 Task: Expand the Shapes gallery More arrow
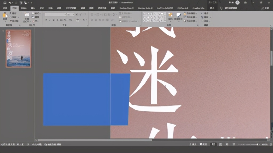pyautogui.click(x=165, y=21)
